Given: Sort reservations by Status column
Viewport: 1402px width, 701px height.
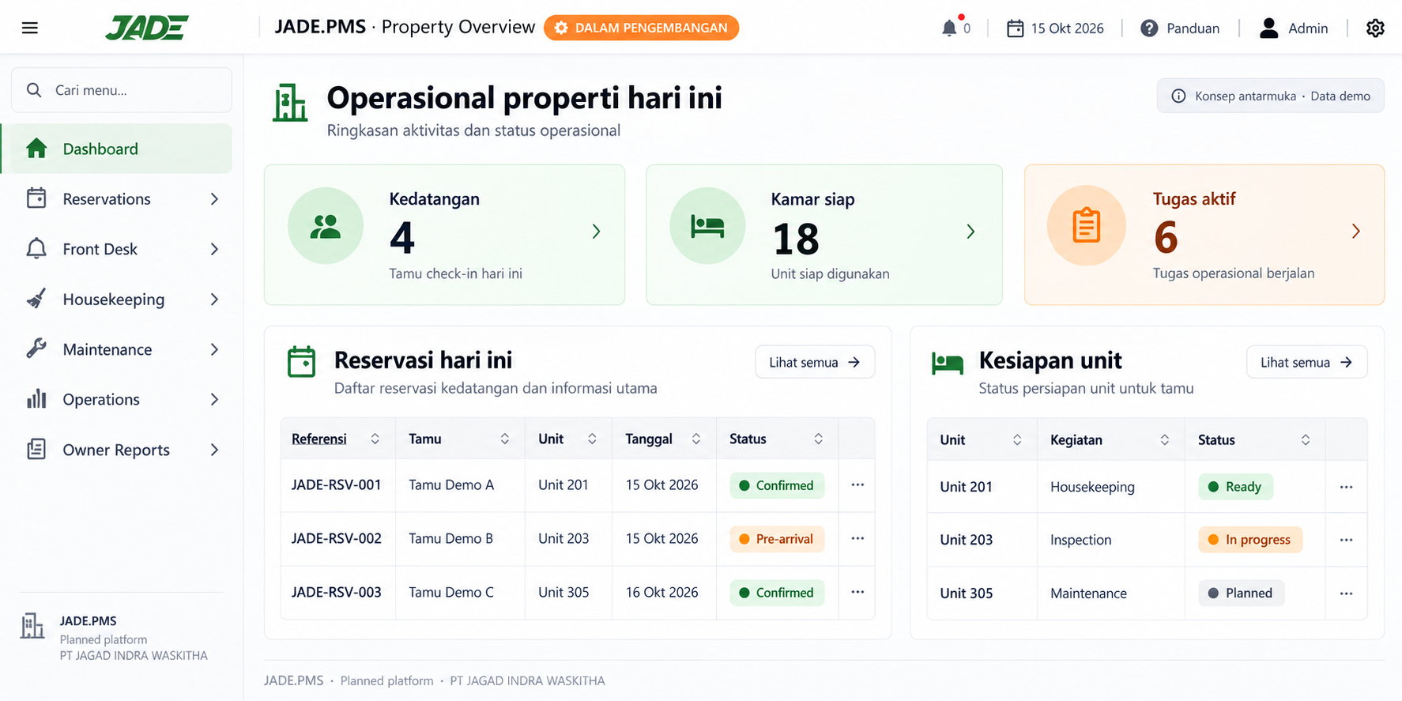Looking at the screenshot, I should [x=819, y=439].
